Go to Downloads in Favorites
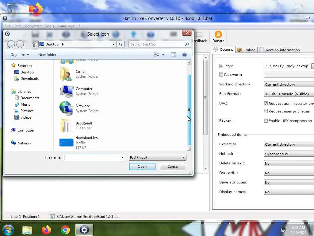This screenshot has width=314, height=236. coord(26,78)
